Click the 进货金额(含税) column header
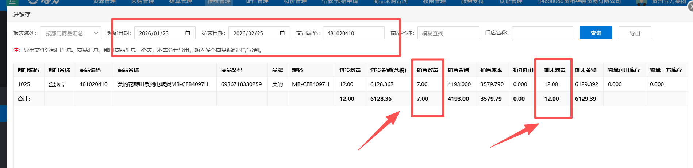693x168 pixels. [x=388, y=70]
